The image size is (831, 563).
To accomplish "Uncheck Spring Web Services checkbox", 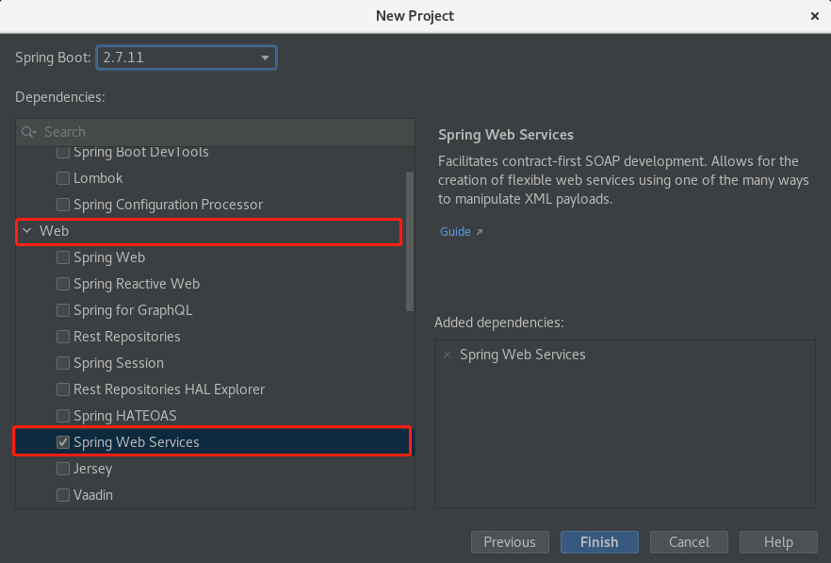I will click(63, 442).
